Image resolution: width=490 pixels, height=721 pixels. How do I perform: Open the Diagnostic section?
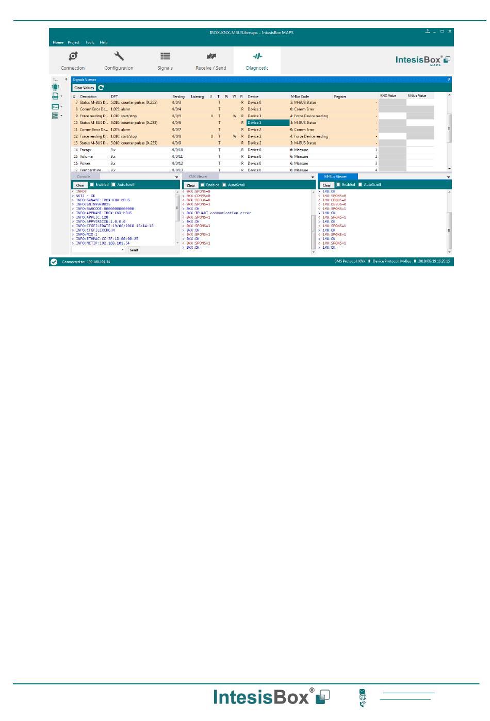coord(257,60)
